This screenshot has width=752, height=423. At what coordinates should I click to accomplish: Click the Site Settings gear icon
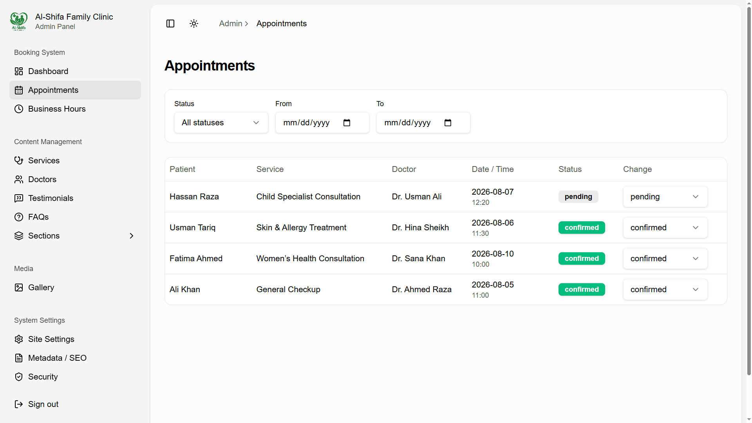[x=19, y=339]
